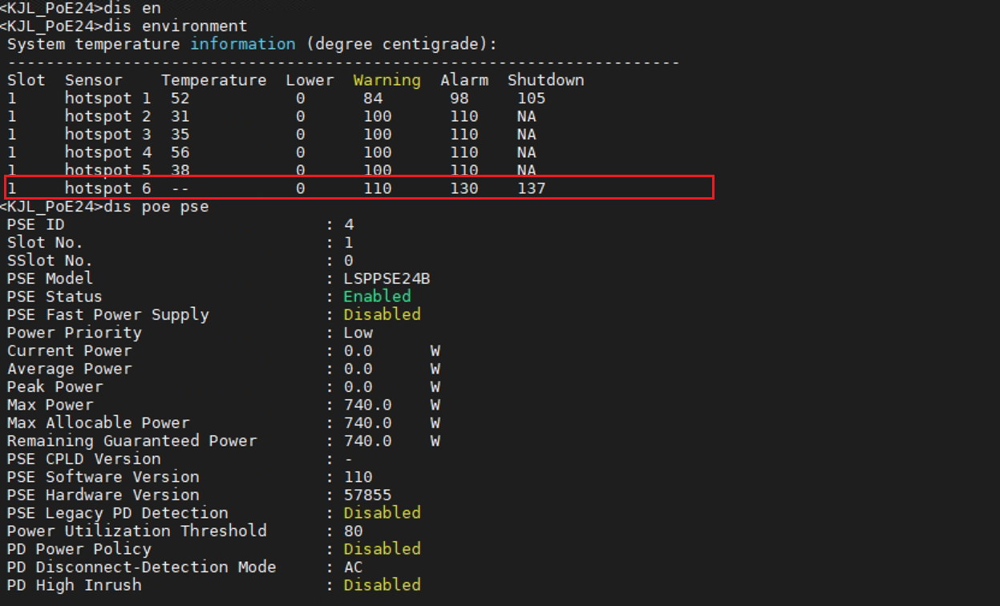Click the highlighted word "information" in the heading
Viewport: 1000px width, 606px height.
(x=242, y=44)
